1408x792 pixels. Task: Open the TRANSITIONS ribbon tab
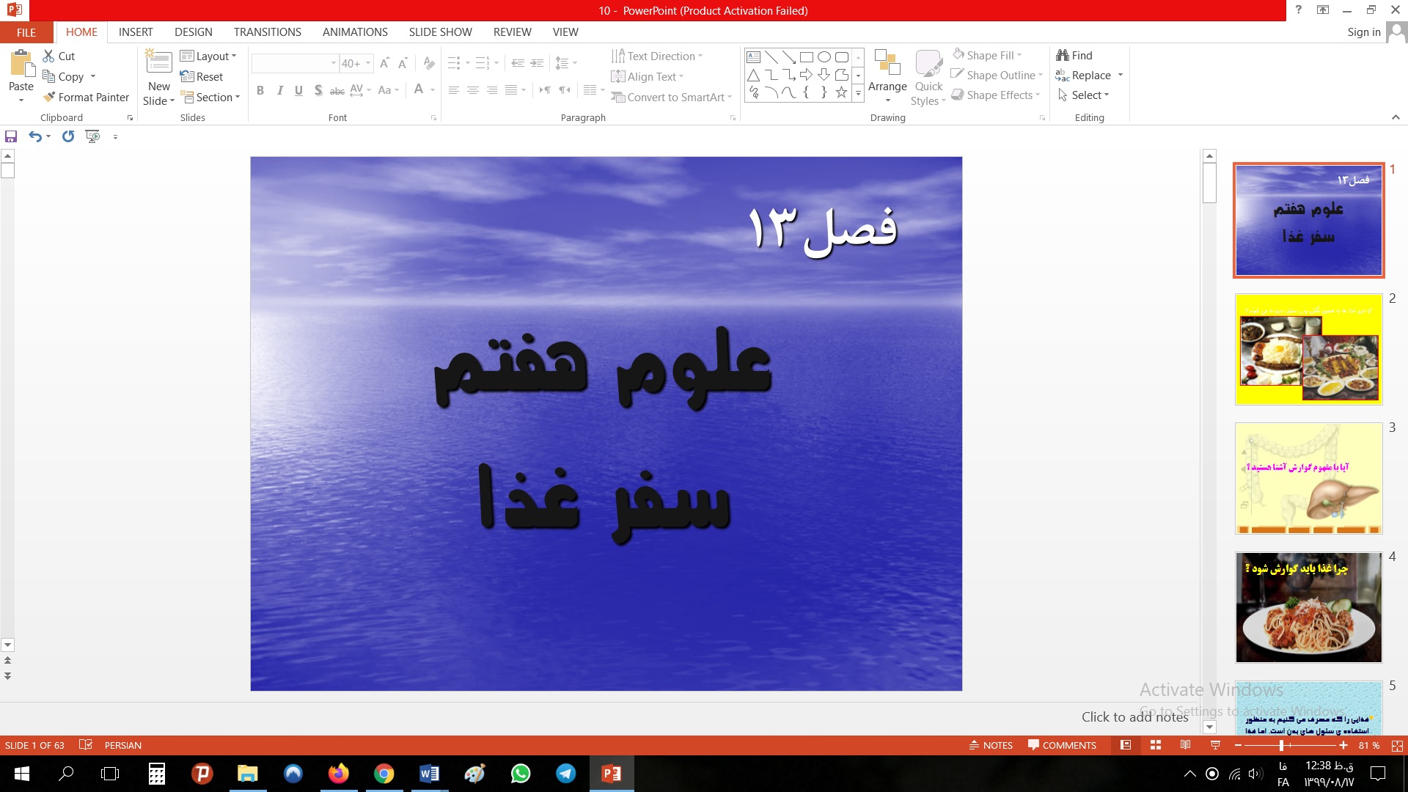click(267, 32)
